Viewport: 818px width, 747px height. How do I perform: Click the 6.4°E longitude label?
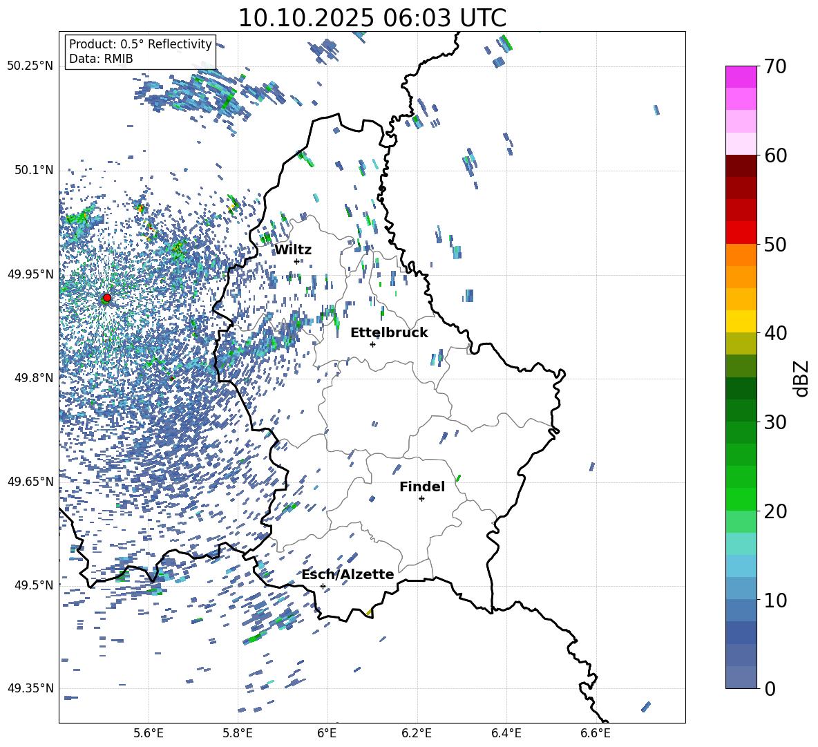click(x=506, y=733)
